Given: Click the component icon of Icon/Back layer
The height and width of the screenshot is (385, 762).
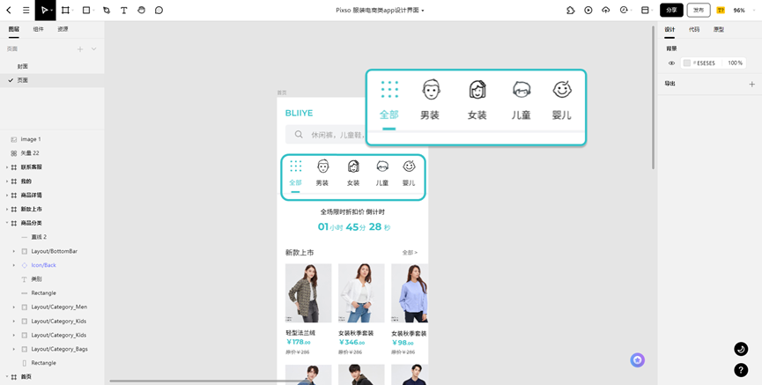Looking at the screenshot, I should click(x=25, y=265).
